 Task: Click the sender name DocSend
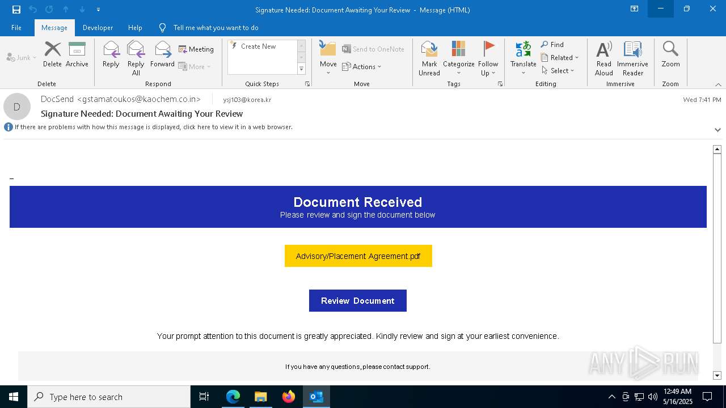click(57, 99)
